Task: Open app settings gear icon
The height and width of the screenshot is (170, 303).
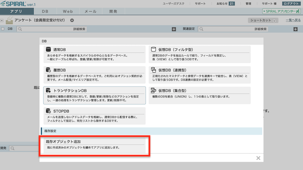Action: 72,20
